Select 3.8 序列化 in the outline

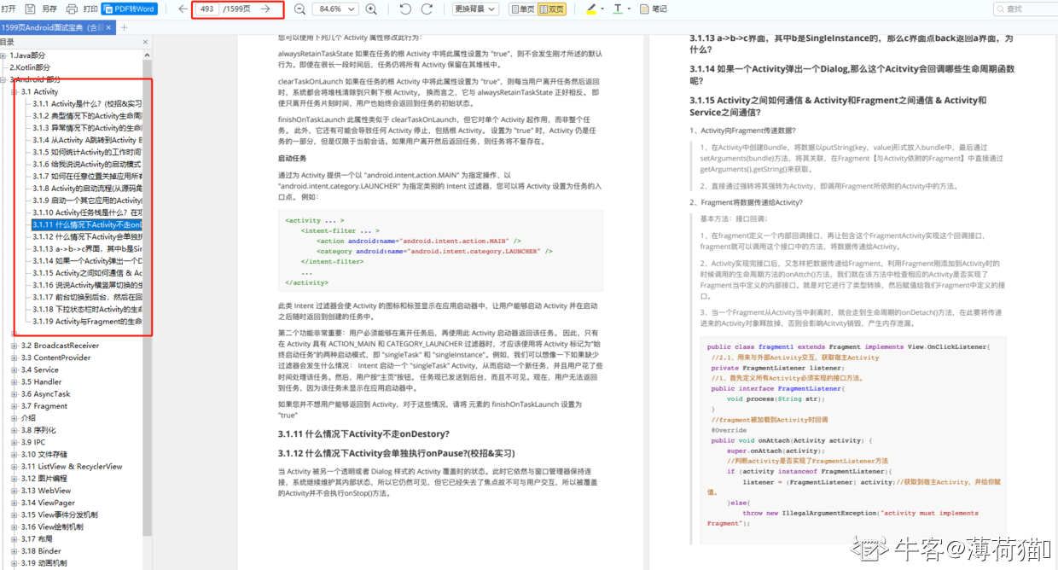pos(38,431)
